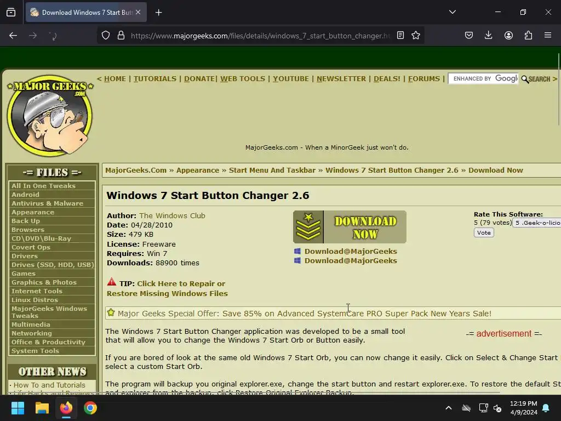Open the DONATE menu link
The height and width of the screenshot is (421, 561).
(199, 79)
